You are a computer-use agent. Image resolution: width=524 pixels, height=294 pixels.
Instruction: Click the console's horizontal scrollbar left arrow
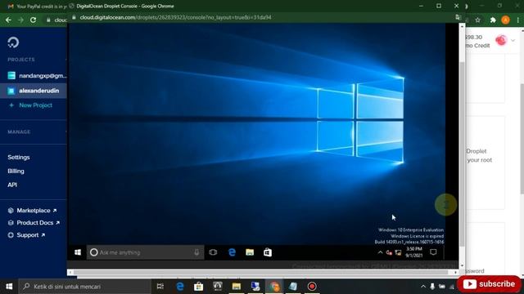(x=70, y=272)
